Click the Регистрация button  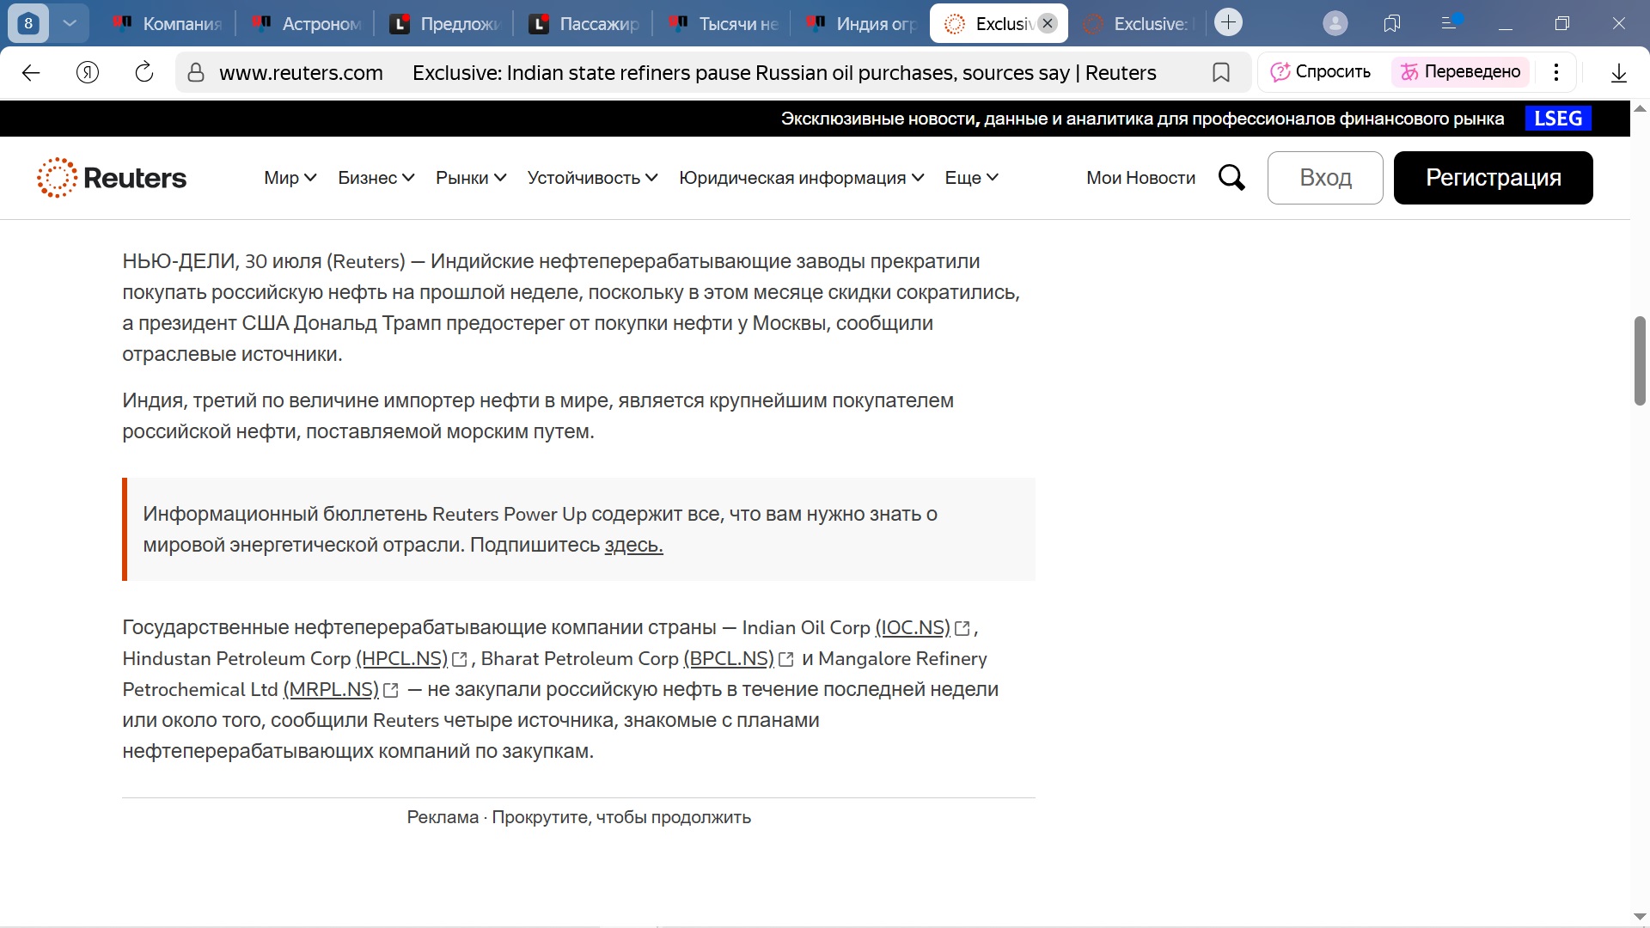pyautogui.click(x=1494, y=178)
